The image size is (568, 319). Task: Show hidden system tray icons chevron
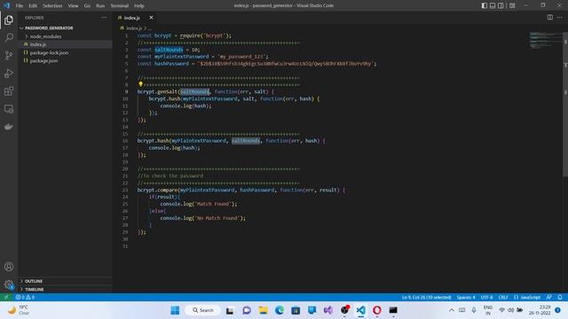click(x=452, y=310)
